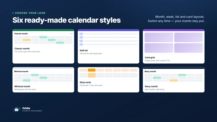Click the "Orbits" brand name
This screenshot has width=217, height=122.
coord(26,108)
